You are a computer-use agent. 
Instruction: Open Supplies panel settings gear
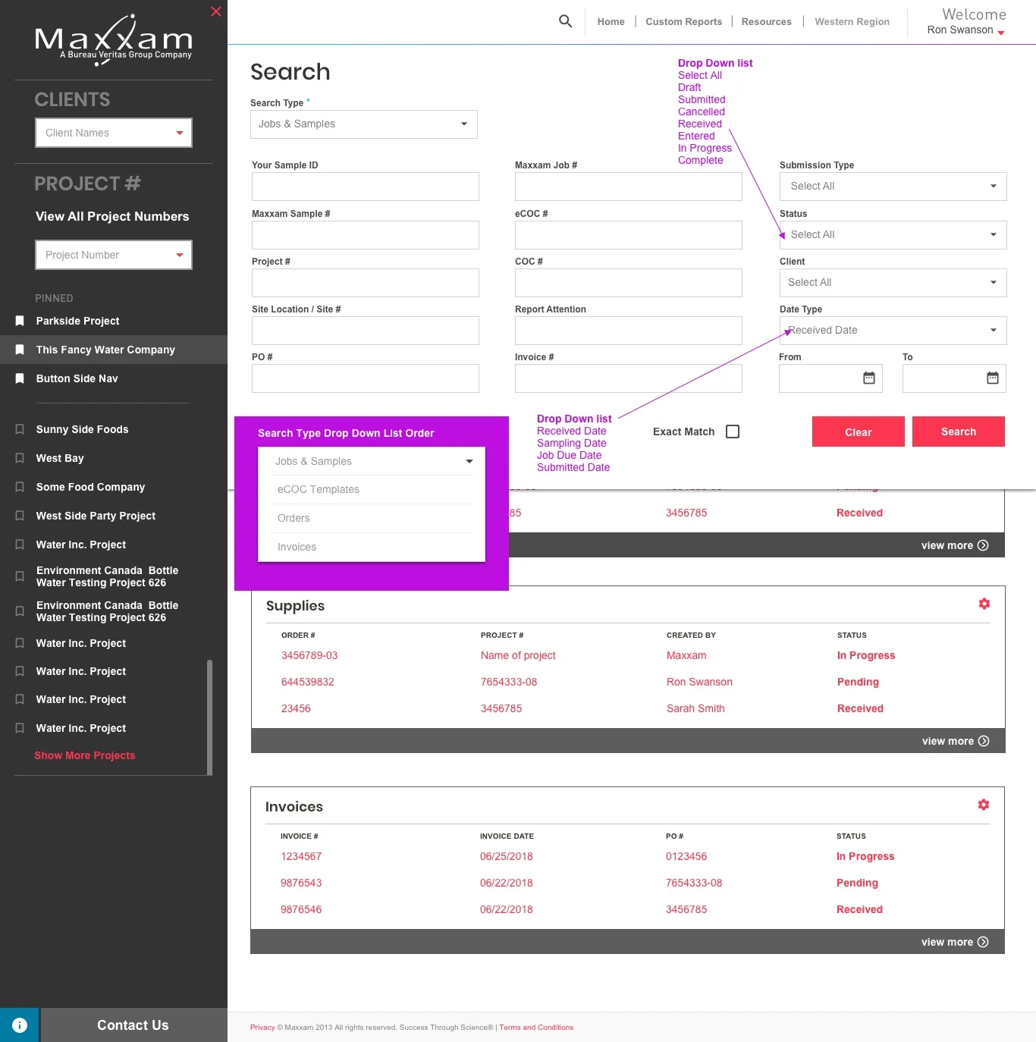point(984,604)
